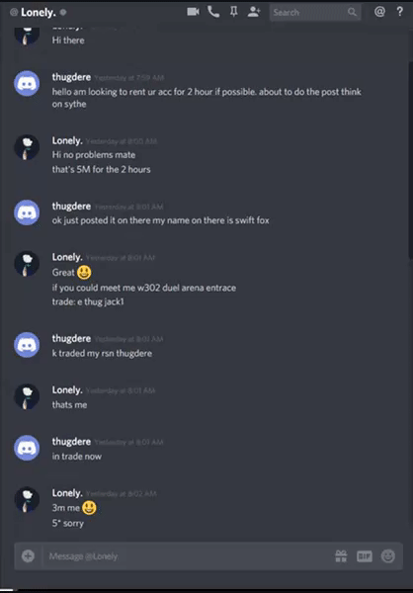Open the Nitro gift icon in message bar
This screenshot has width=413, height=593.
coord(341,555)
